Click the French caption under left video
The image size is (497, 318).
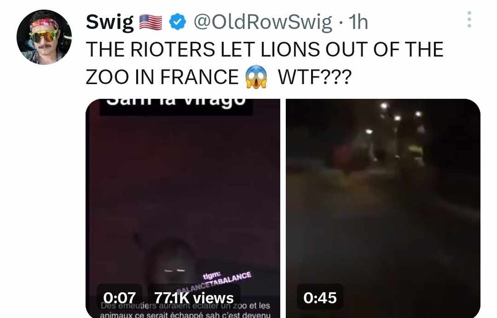click(x=185, y=311)
